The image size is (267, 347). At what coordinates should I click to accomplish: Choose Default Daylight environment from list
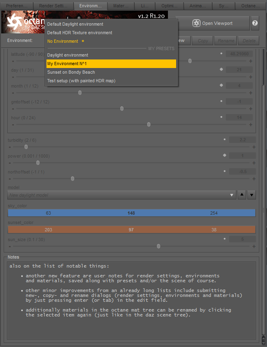click(x=111, y=24)
